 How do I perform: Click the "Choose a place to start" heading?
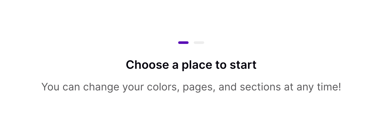coord(191,65)
